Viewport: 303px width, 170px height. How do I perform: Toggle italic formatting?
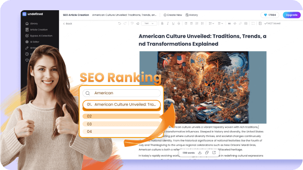pyautogui.click(x=168, y=24)
